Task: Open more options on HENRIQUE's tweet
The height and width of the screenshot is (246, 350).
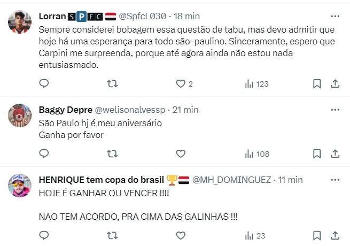Action: pos(335,180)
